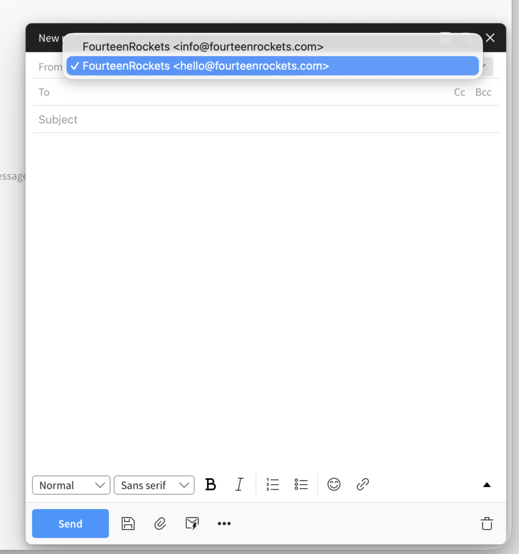Insert a hyperlink

(x=363, y=484)
